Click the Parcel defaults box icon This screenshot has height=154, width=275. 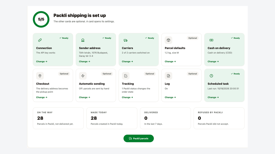(168, 40)
